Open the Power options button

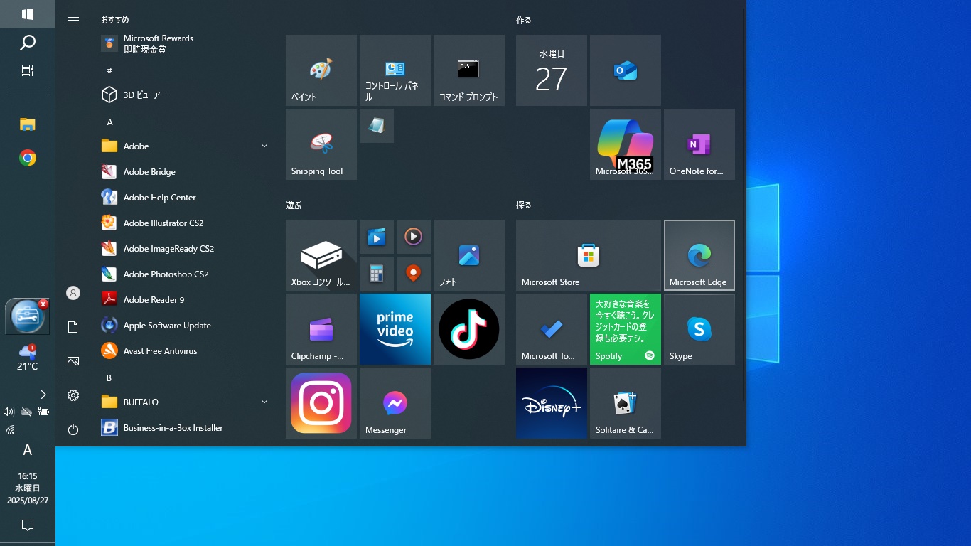73,429
